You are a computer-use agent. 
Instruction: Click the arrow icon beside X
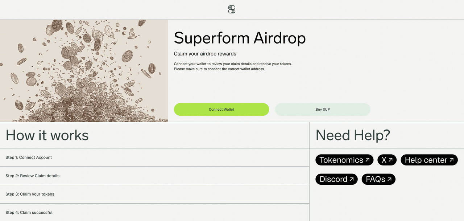(391, 160)
